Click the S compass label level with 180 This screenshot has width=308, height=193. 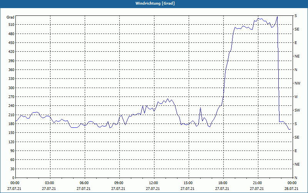tap(296, 124)
